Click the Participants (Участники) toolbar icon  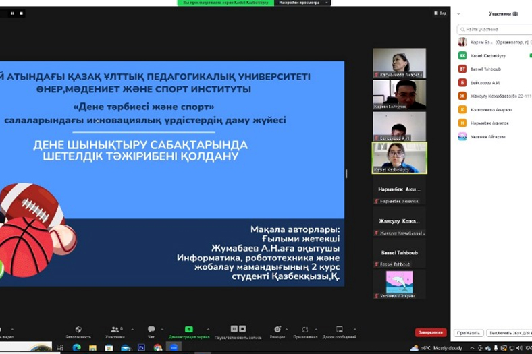(113, 330)
